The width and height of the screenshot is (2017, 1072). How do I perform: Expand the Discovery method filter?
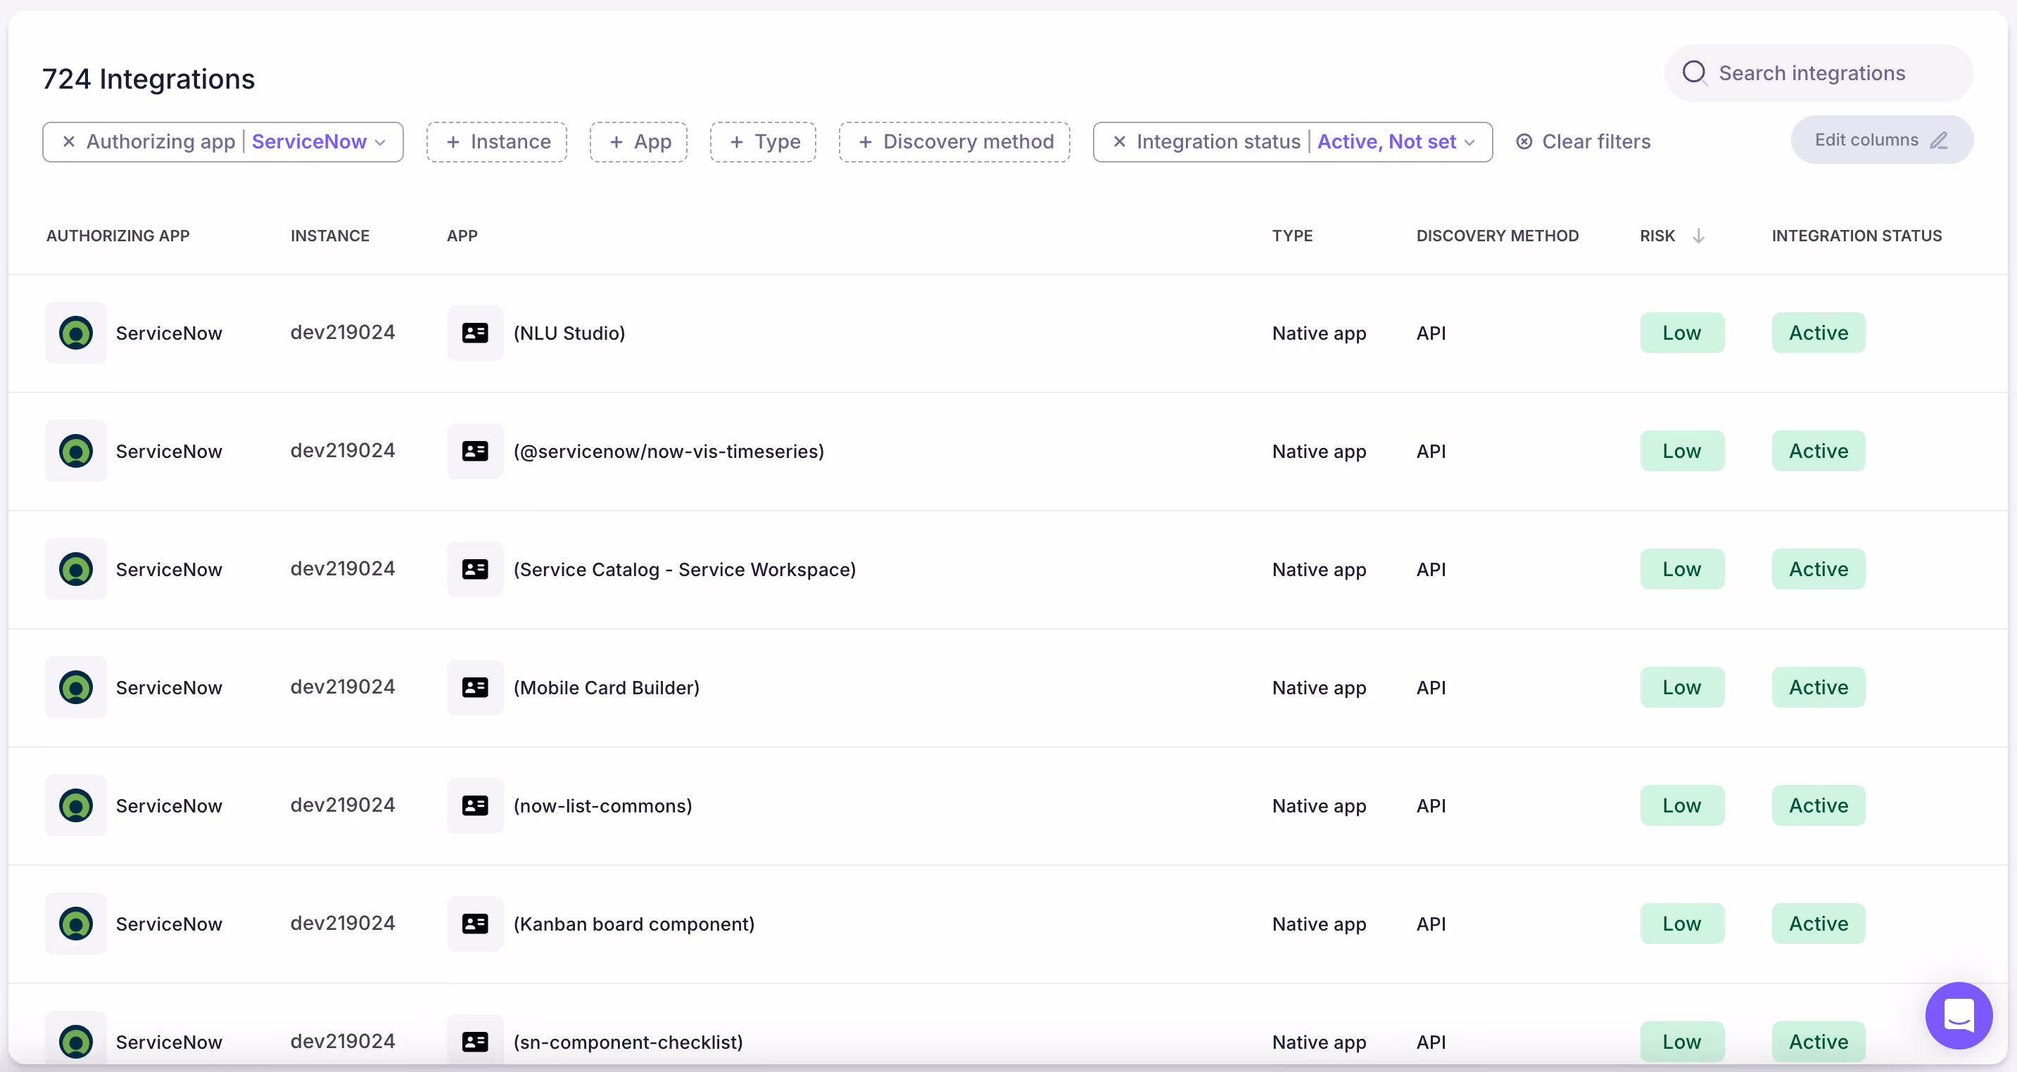tap(953, 141)
